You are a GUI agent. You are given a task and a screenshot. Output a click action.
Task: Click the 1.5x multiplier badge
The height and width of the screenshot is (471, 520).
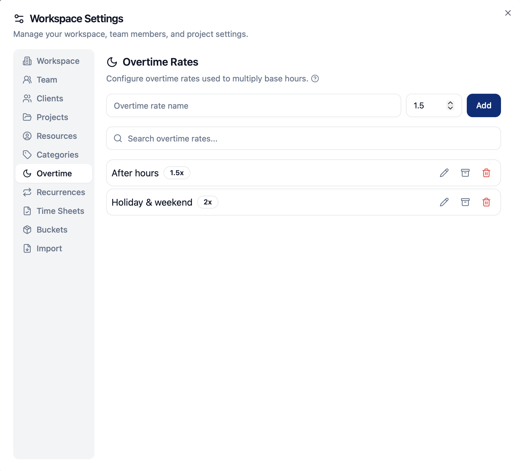tap(177, 173)
